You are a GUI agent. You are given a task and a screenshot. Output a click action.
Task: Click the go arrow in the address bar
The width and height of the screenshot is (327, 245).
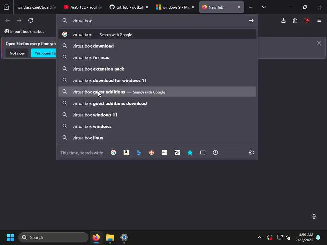coord(251,20)
